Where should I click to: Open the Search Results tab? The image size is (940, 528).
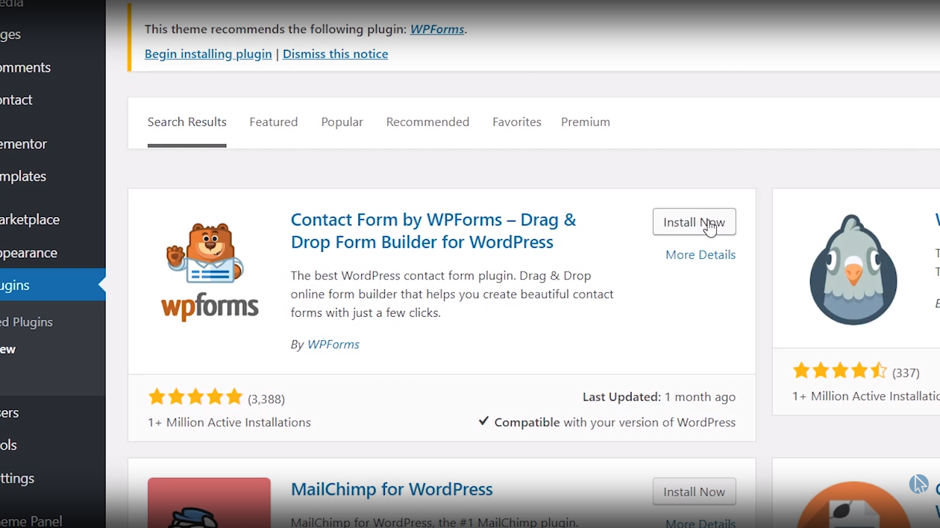(x=187, y=122)
